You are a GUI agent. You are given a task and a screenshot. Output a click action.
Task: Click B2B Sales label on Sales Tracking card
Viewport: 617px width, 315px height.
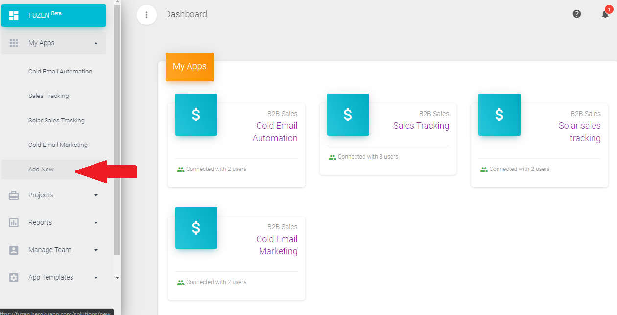(x=434, y=114)
